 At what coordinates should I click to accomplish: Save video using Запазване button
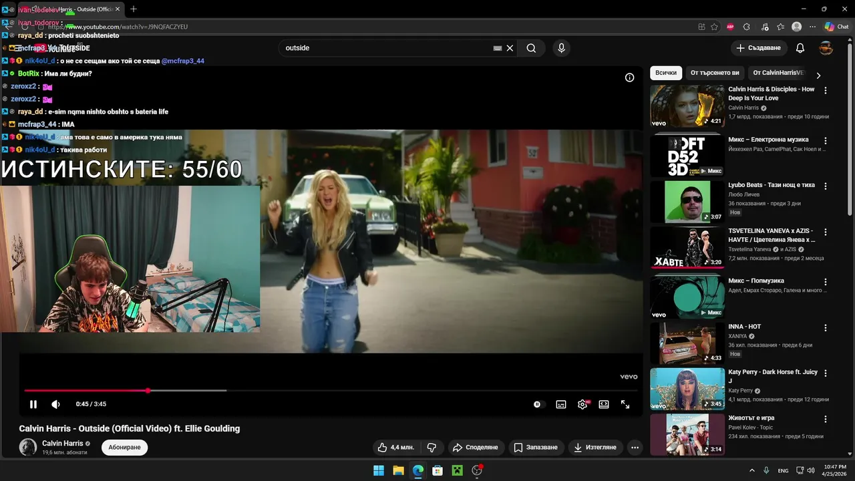(536, 447)
